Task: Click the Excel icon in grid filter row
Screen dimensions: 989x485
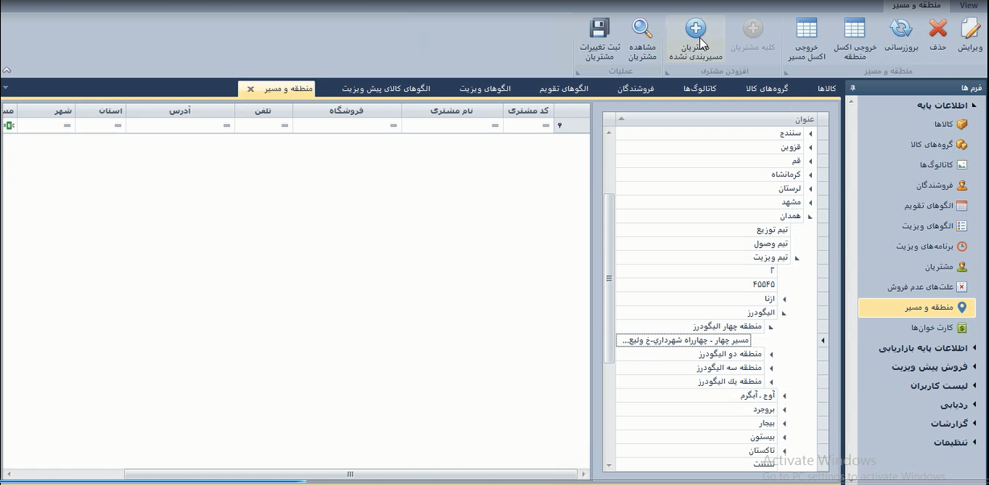Action: (8, 125)
